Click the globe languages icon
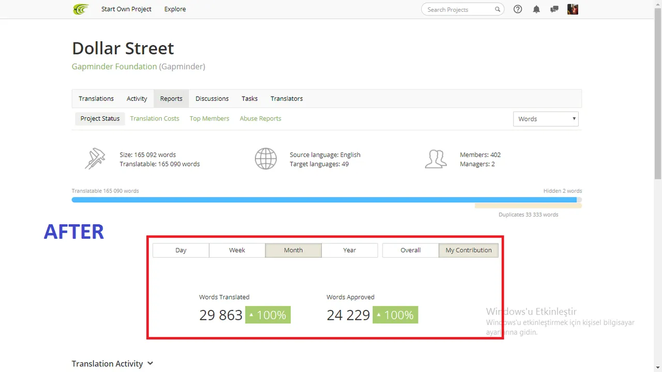The image size is (662, 372). pos(266,159)
